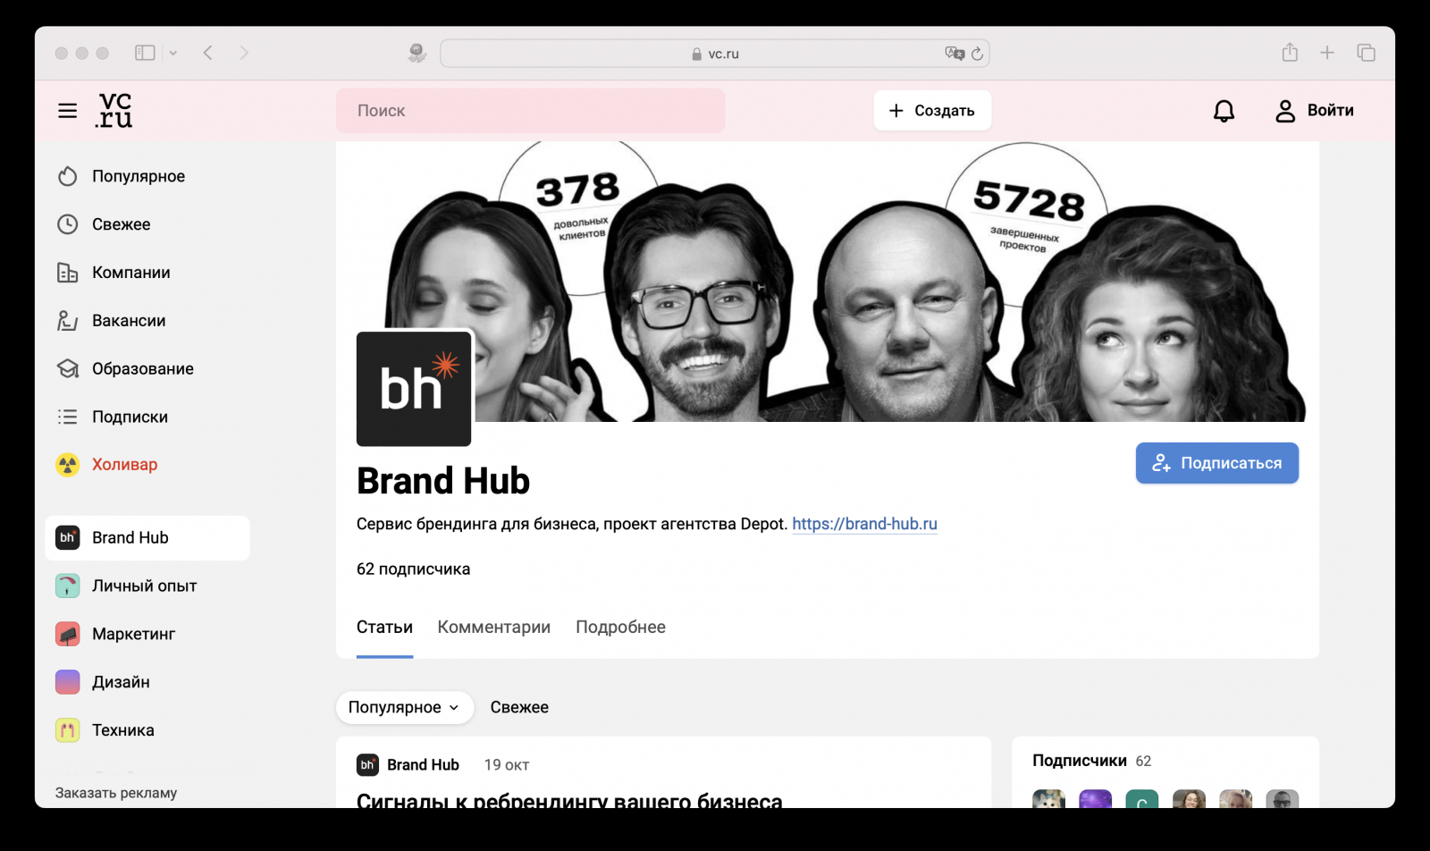Open Safari share menu

1290,53
